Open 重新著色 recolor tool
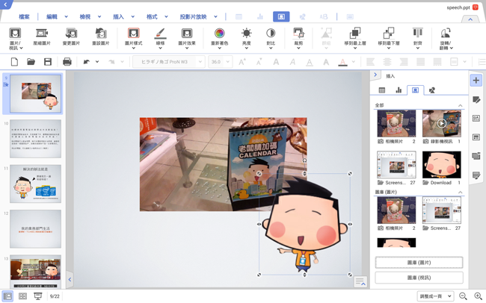Screen dimensions: 486x303 (x=219, y=34)
